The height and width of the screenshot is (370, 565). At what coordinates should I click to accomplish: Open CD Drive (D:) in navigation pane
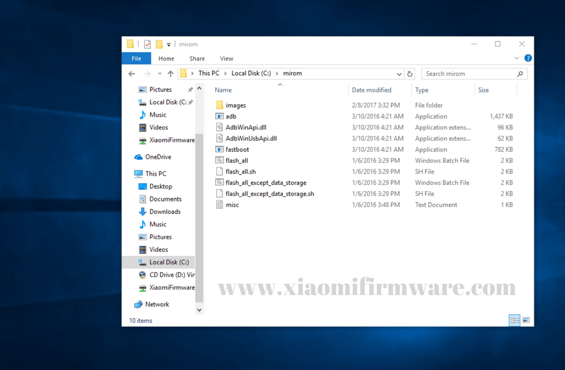pos(167,275)
